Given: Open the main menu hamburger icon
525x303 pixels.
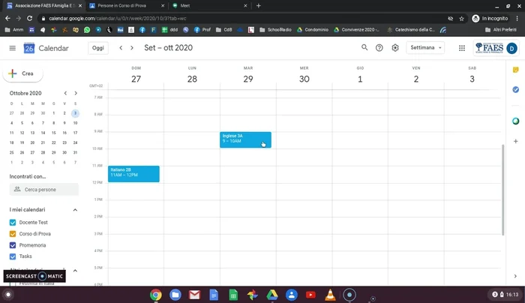Looking at the screenshot, I should click(x=13, y=48).
